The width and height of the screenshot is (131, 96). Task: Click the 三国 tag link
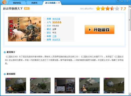pos(54,36)
